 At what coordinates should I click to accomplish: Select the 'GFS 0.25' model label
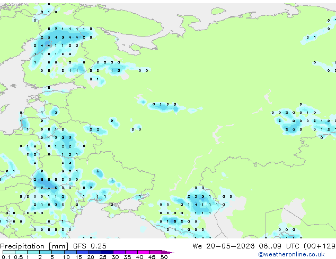(x=90, y=246)
